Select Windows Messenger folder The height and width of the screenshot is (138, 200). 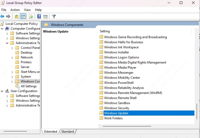pyautogui.click(x=119, y=72)
